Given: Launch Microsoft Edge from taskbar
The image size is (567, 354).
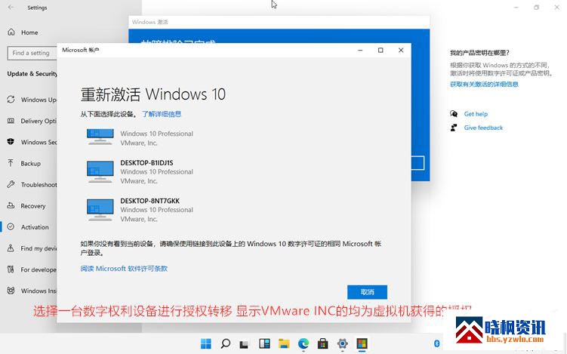Looking at the screenshot, I should click(304, 343).
